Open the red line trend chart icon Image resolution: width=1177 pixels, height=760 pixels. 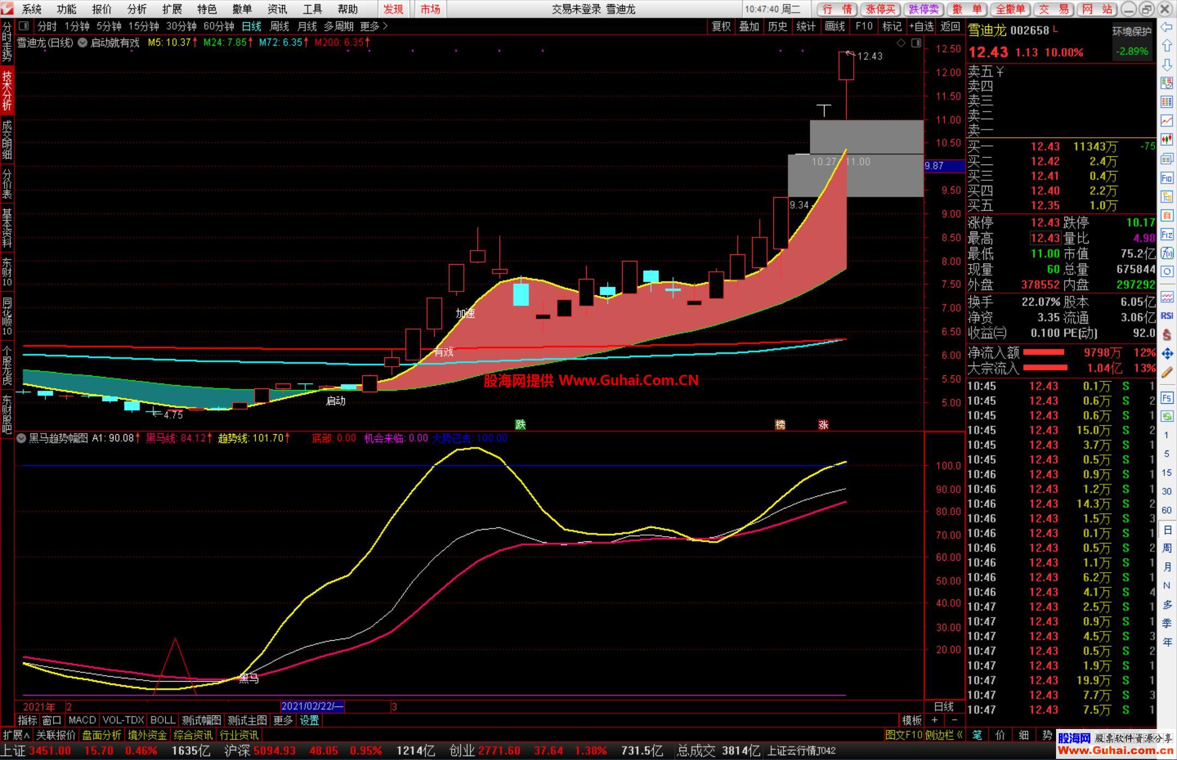coord(1167,120)
